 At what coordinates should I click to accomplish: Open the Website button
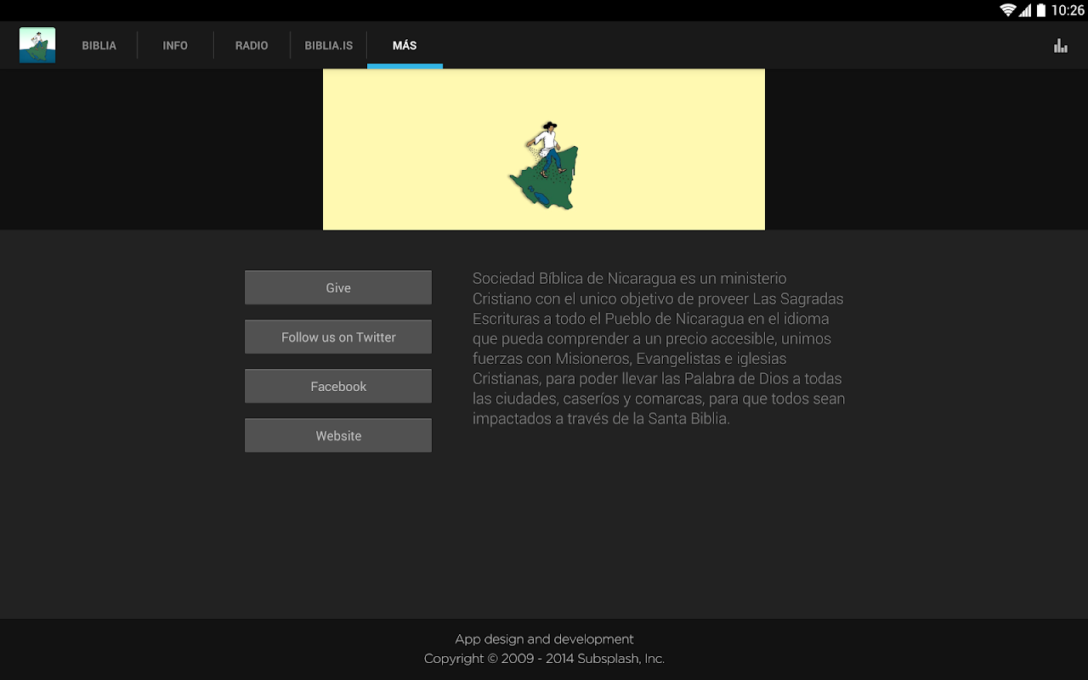(x=338, y=435)
